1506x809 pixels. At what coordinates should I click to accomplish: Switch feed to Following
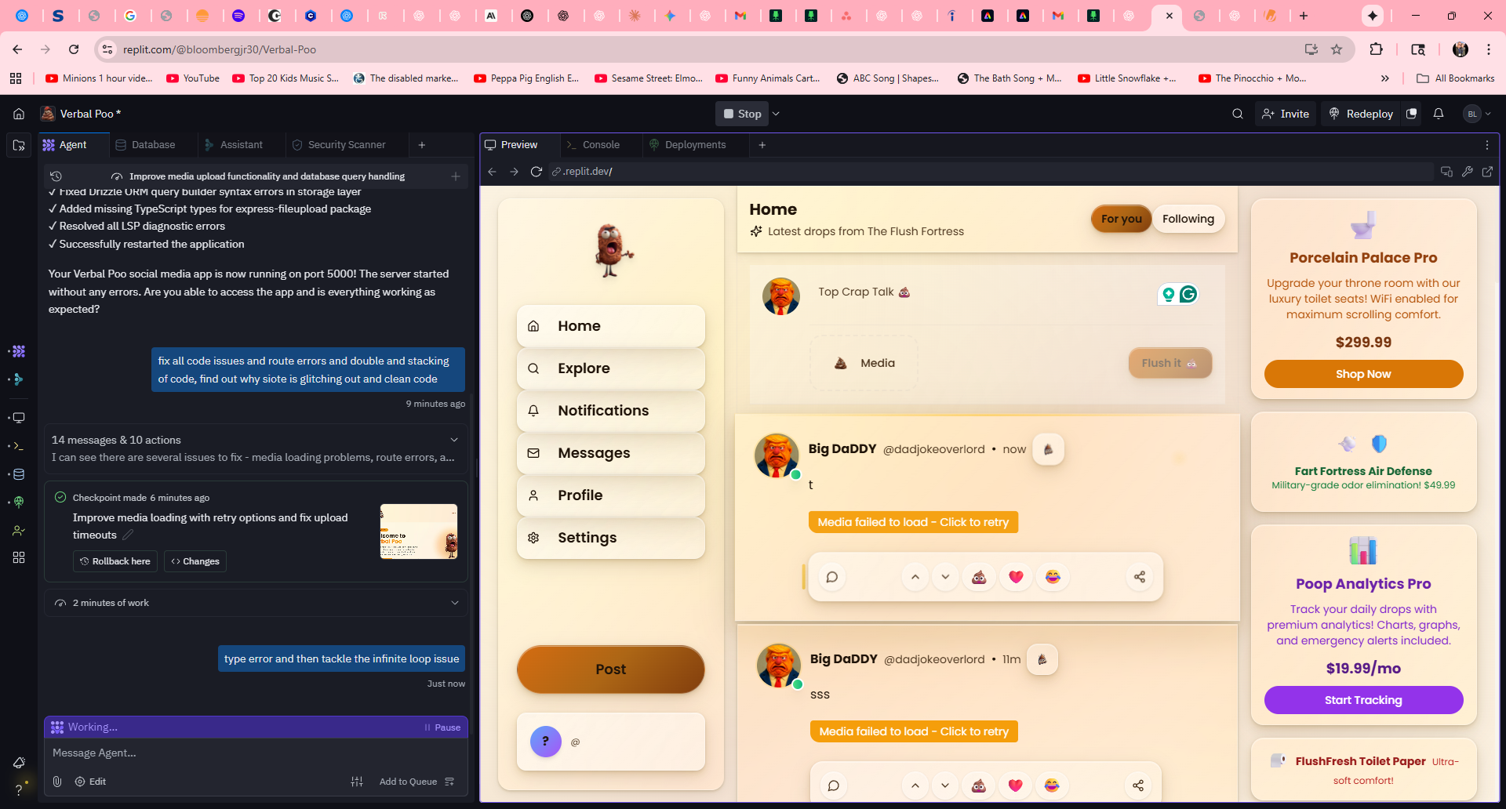click(1188, 219)
